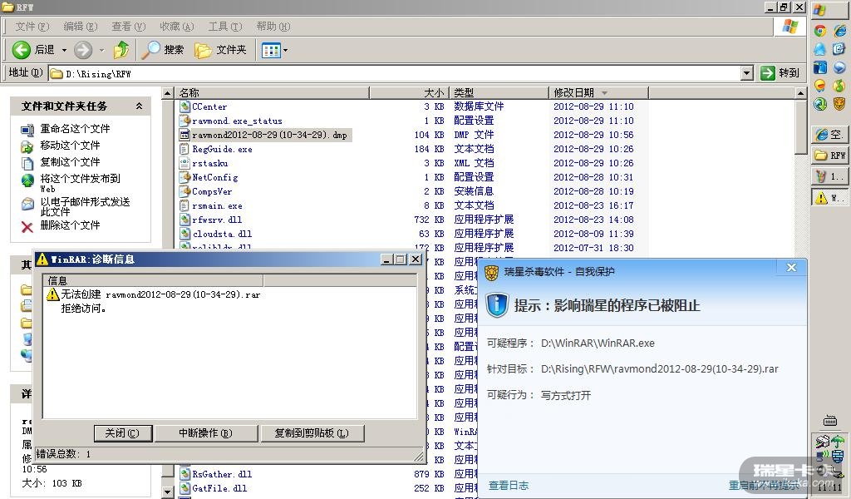Click the 信息 column header in WinRAR dialog

click(x=154, y=281)
